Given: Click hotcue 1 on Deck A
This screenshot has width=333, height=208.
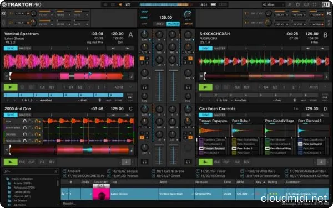Looking at the screenshot, I should coord(11,95).
